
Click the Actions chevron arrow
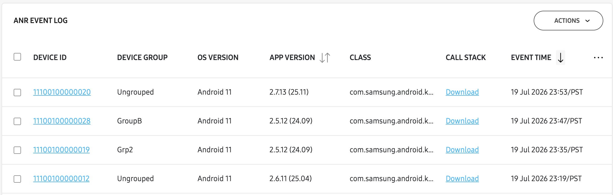588,21
